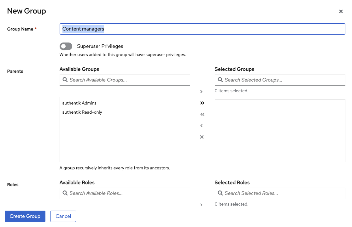Viewport: 352px width, 227px height.
Task: Toggle the Superuser Privileges switch
Action: pyautogui.click(x=66, y=46)
